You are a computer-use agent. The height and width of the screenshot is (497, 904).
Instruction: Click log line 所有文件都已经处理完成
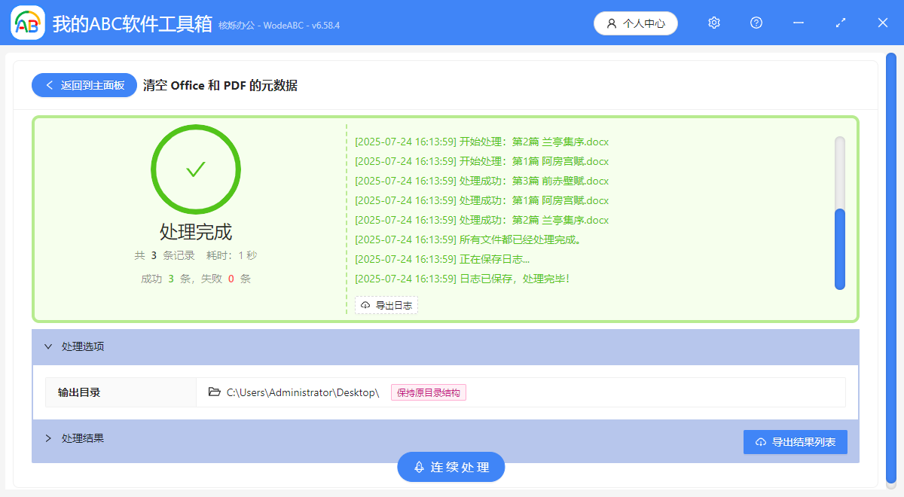468,239
